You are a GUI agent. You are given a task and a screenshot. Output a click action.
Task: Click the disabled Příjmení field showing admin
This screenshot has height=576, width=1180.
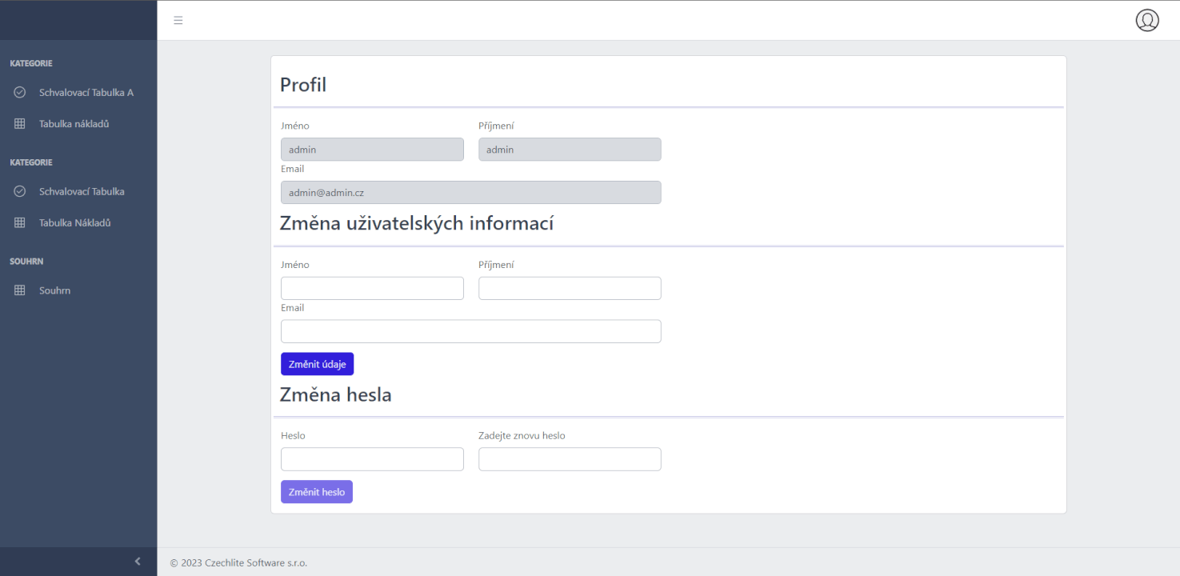(570, 150)
